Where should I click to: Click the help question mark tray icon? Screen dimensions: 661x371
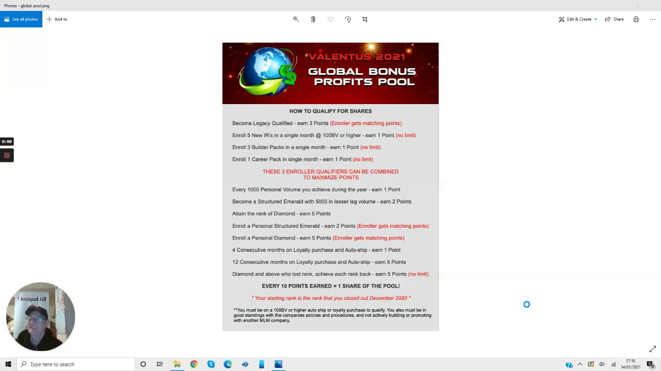[569, 365]
